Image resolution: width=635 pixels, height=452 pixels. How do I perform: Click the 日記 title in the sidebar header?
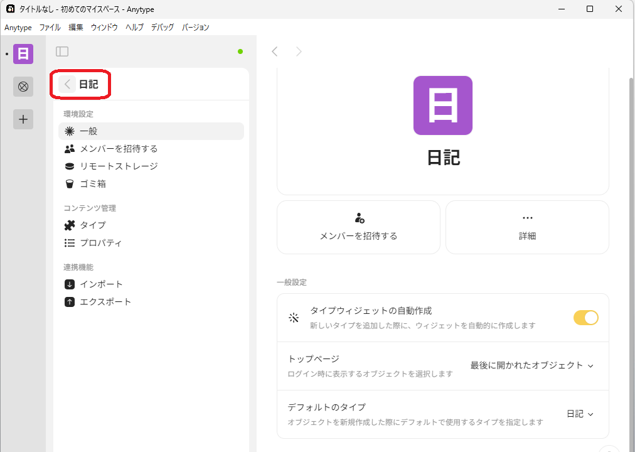[x=88, y=84]
